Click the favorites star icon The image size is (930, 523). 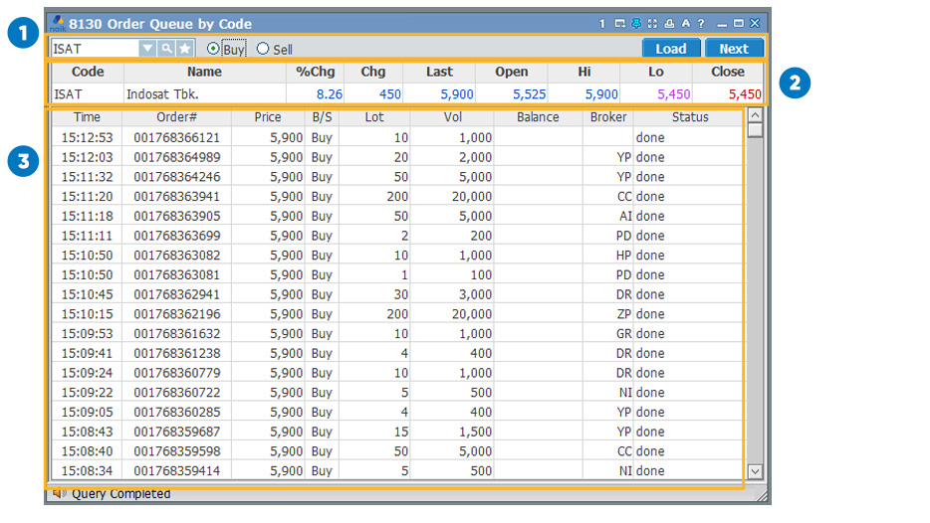coord(185,49)
